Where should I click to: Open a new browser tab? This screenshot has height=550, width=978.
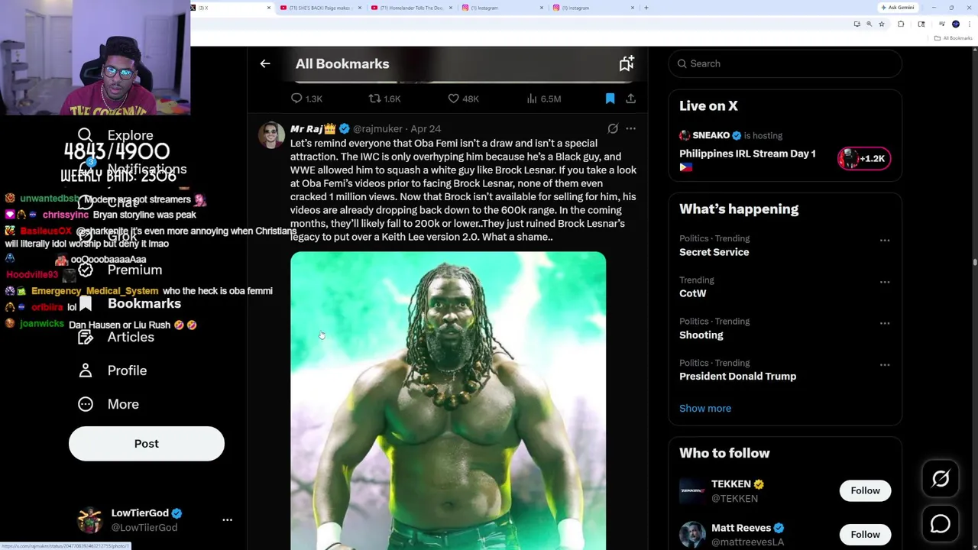click(646, 8)
